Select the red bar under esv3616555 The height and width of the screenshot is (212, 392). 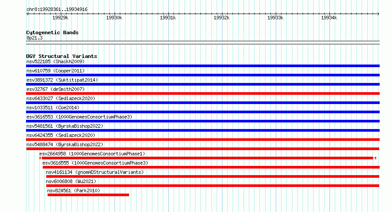point(211,167)
